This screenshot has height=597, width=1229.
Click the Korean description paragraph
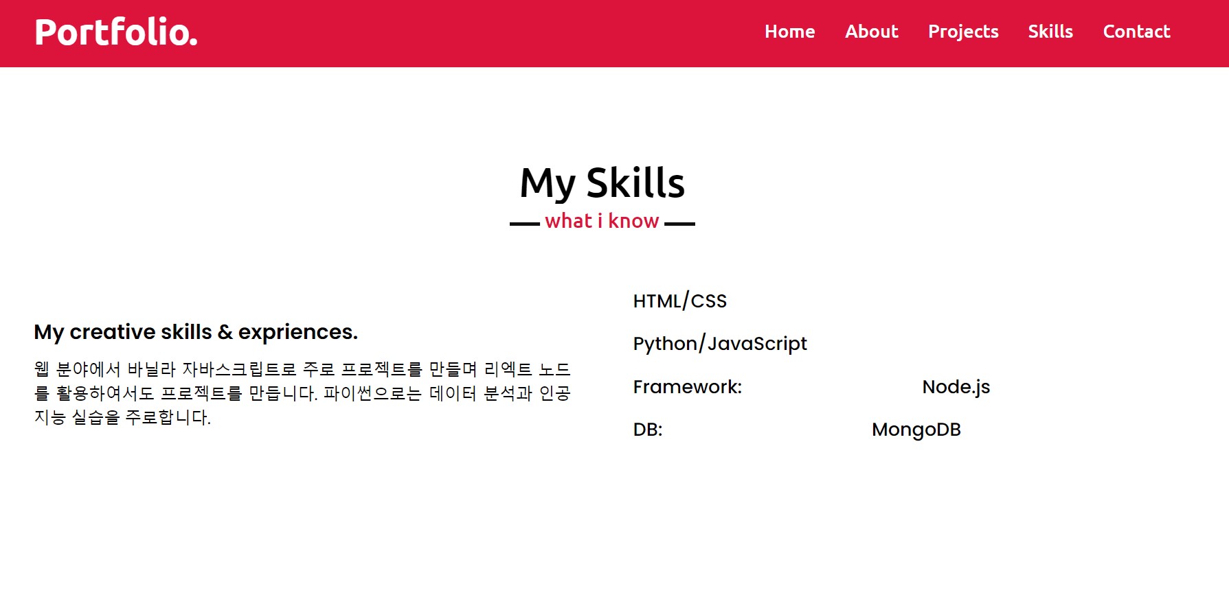[x=302, y=393]
